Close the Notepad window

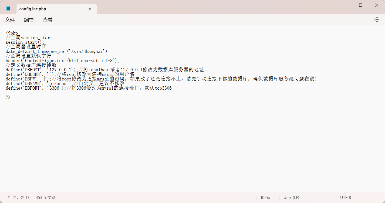pyautogui.click(x=377, y=5)
